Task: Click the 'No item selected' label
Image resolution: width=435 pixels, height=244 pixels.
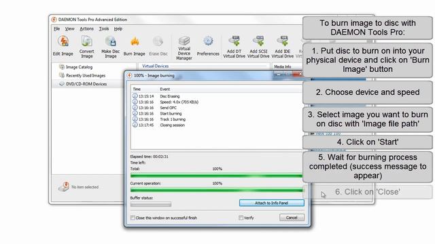Action: tap(85, 187)
